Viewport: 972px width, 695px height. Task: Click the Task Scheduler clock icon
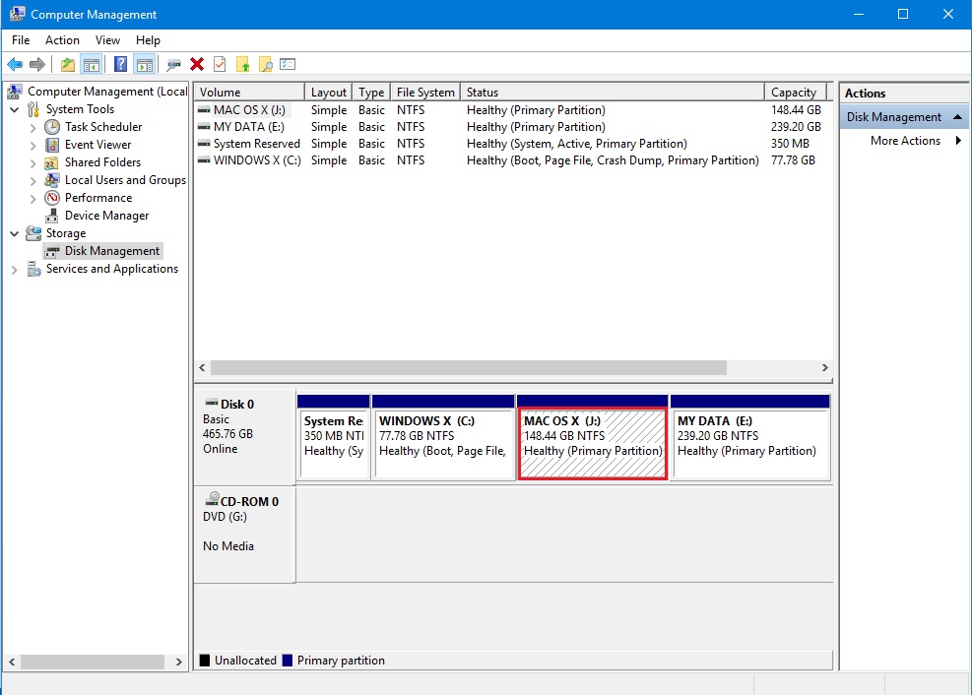click(52, 127)
